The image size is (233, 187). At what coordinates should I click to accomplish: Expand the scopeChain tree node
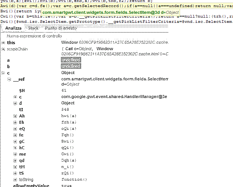3,49
